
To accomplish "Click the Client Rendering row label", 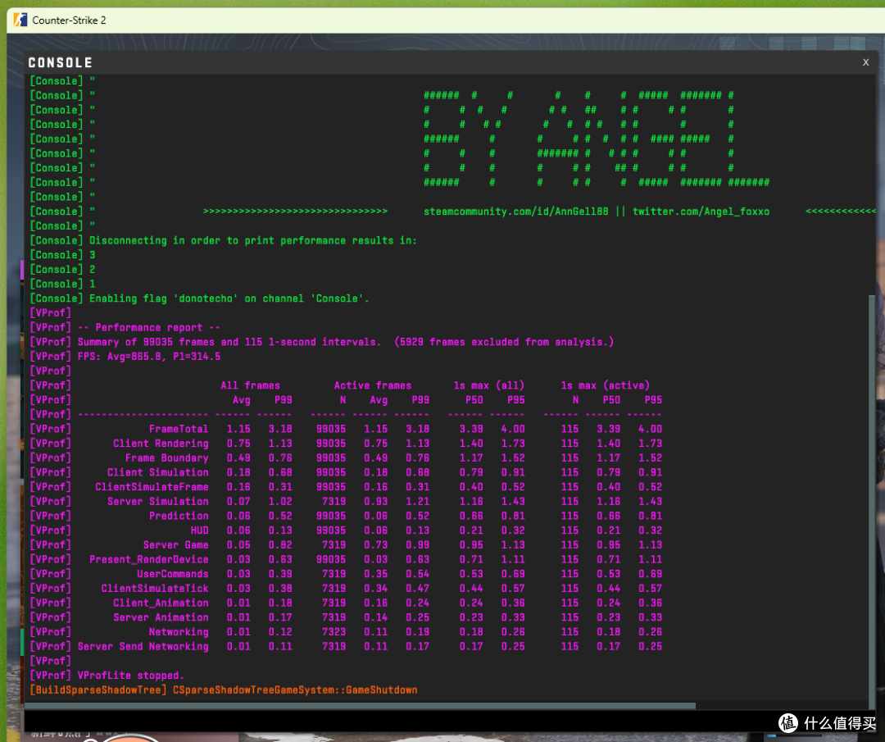I will (161, 444).
